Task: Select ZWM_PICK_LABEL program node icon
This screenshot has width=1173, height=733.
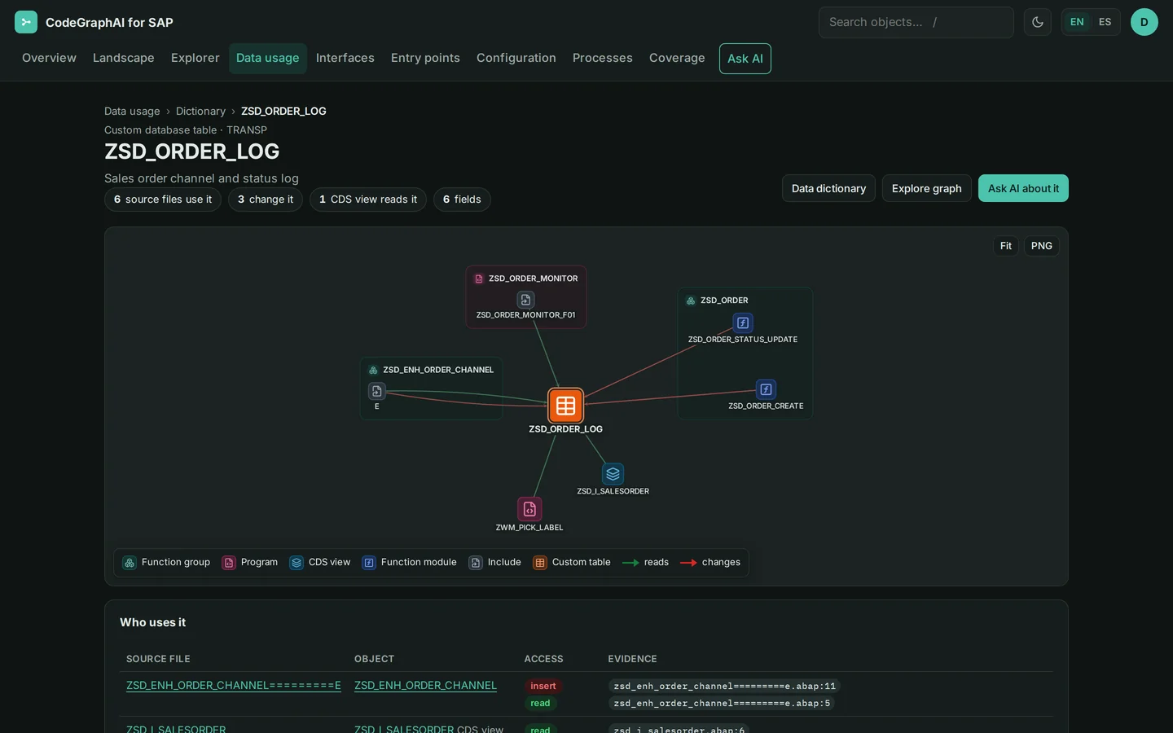Action: point(529,509)
